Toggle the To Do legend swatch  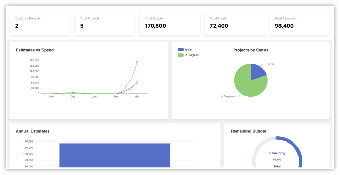pyautogui.click(x=181, y=50)
